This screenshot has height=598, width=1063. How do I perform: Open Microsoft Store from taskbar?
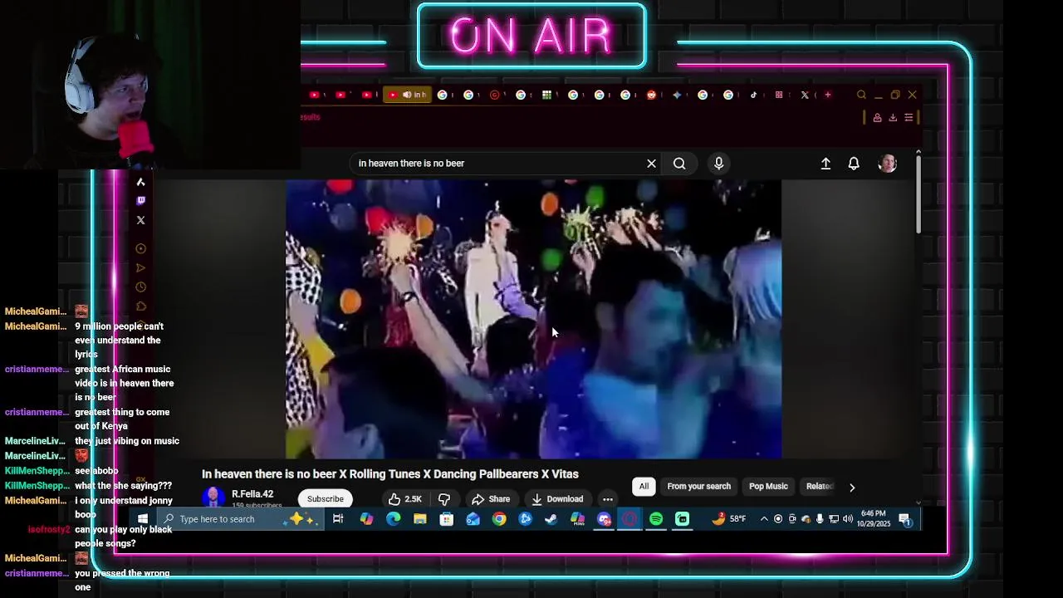447,519
